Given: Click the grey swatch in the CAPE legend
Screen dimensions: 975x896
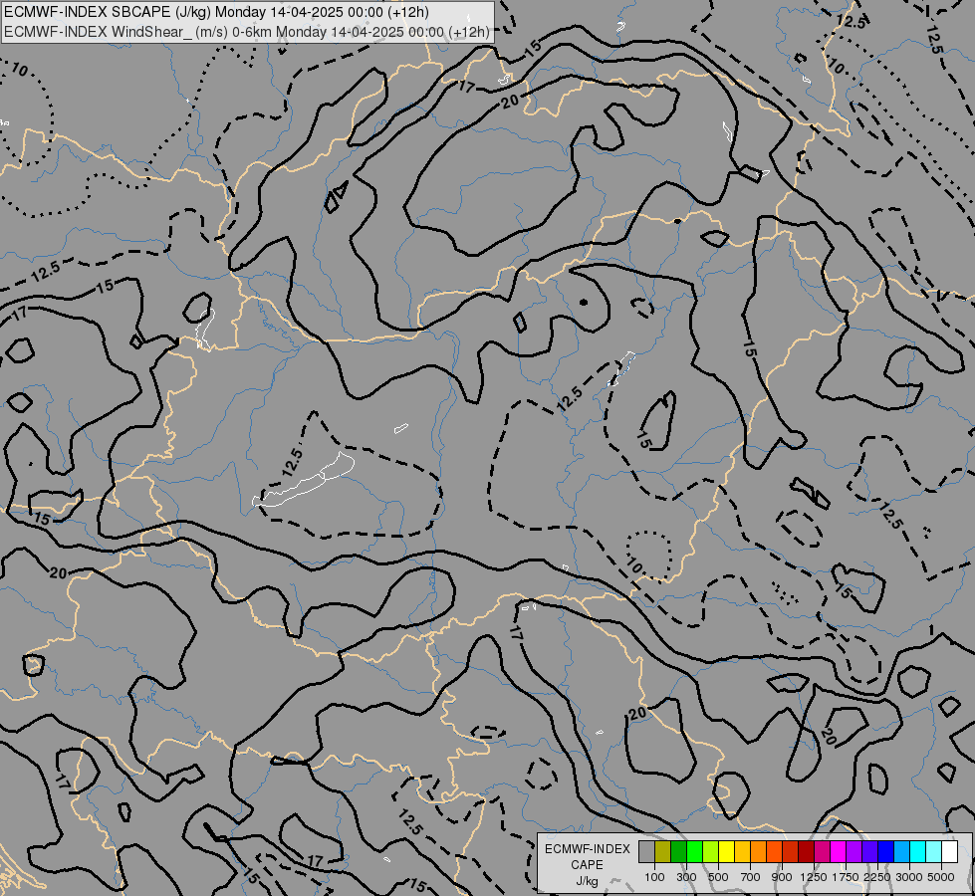Looking at the screenshot, I should click(x=646, y=851).
